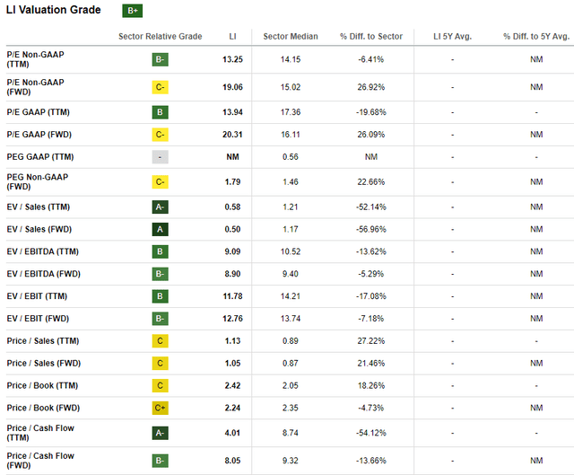
Task: Select the P/E GAAP (FWD) row label
Action: click(39, 135)
